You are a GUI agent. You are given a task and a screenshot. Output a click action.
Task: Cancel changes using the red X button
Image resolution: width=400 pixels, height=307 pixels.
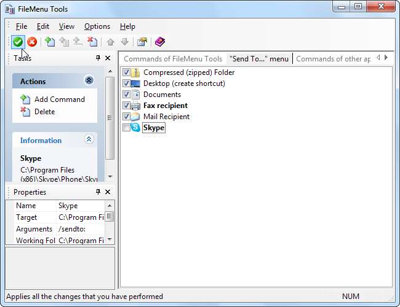coord(32,42)
